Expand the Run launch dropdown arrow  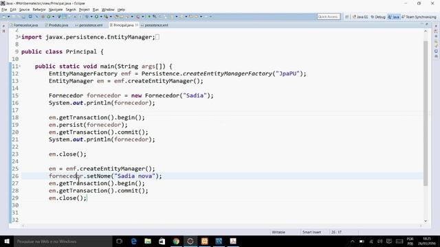click(x=101, y=16)
